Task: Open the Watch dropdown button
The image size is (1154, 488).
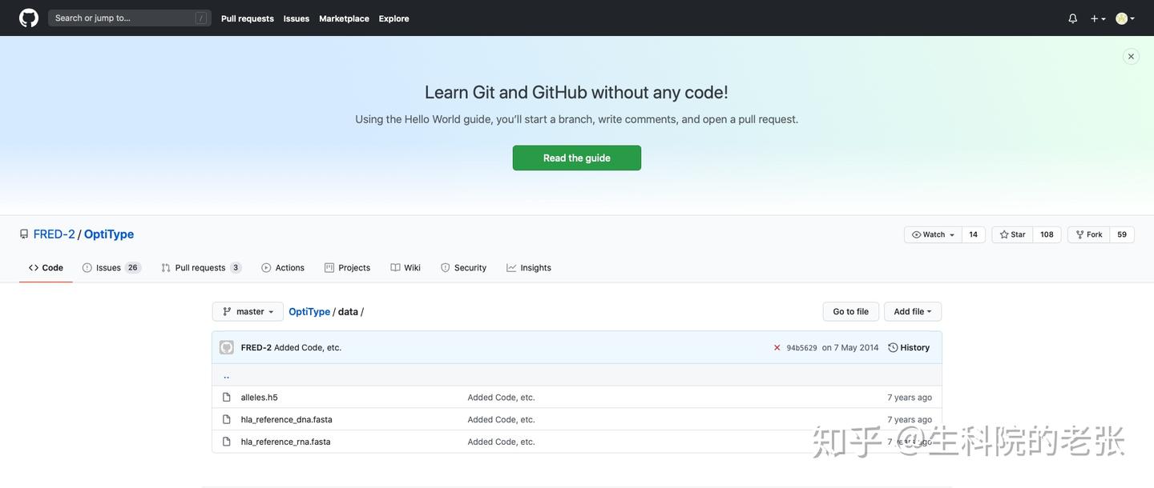Action: [x=934, y=234]
